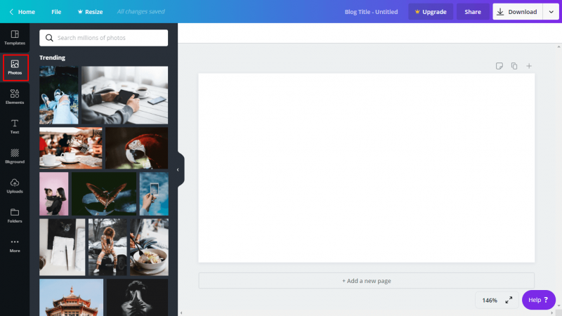Viewport: 562px width, 316px height.
Task: Select the Text tool in sidebar
Action: pyautogui.click(x=15, y=126)
